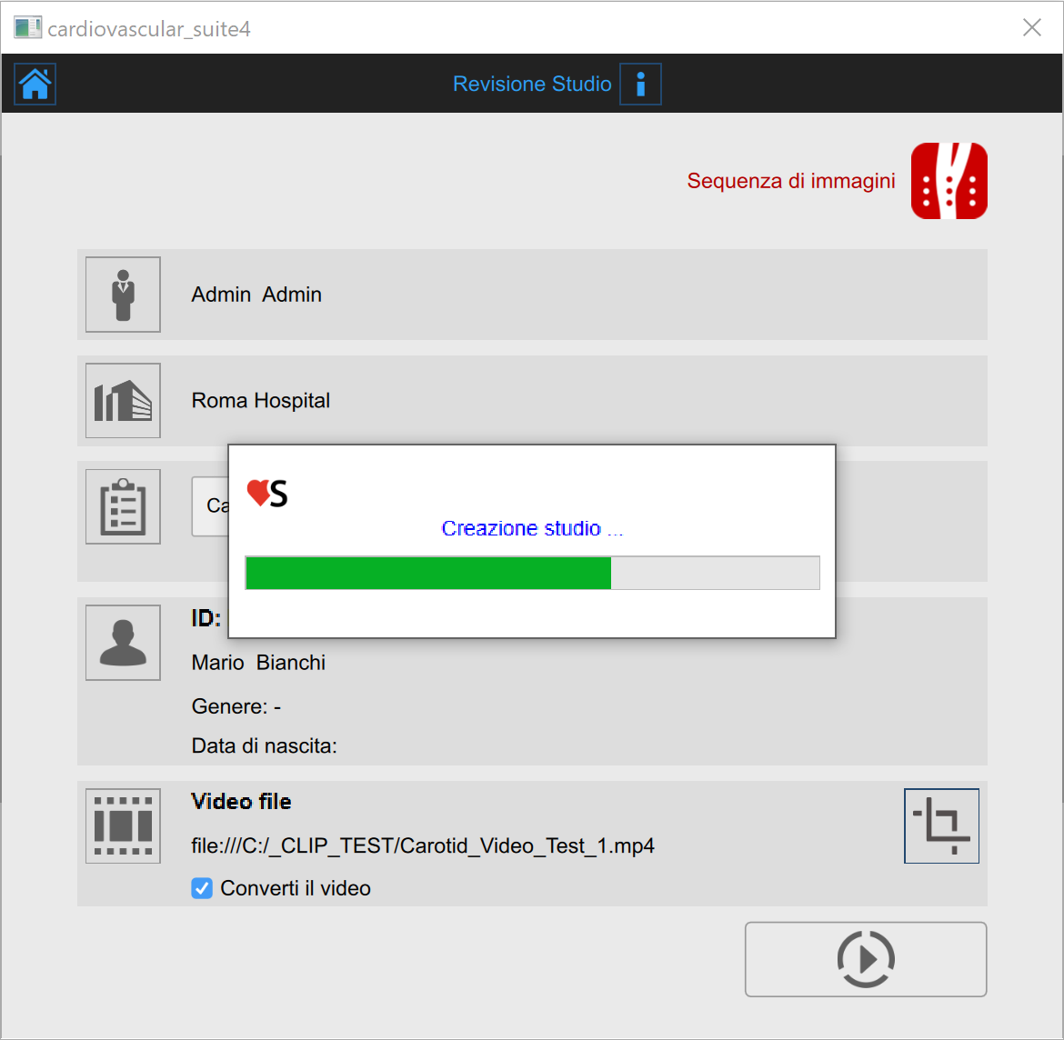This screenshot has height=1040, width=1064.
Task: Select the operator person icon next to Admin
Action: (123, 295)
